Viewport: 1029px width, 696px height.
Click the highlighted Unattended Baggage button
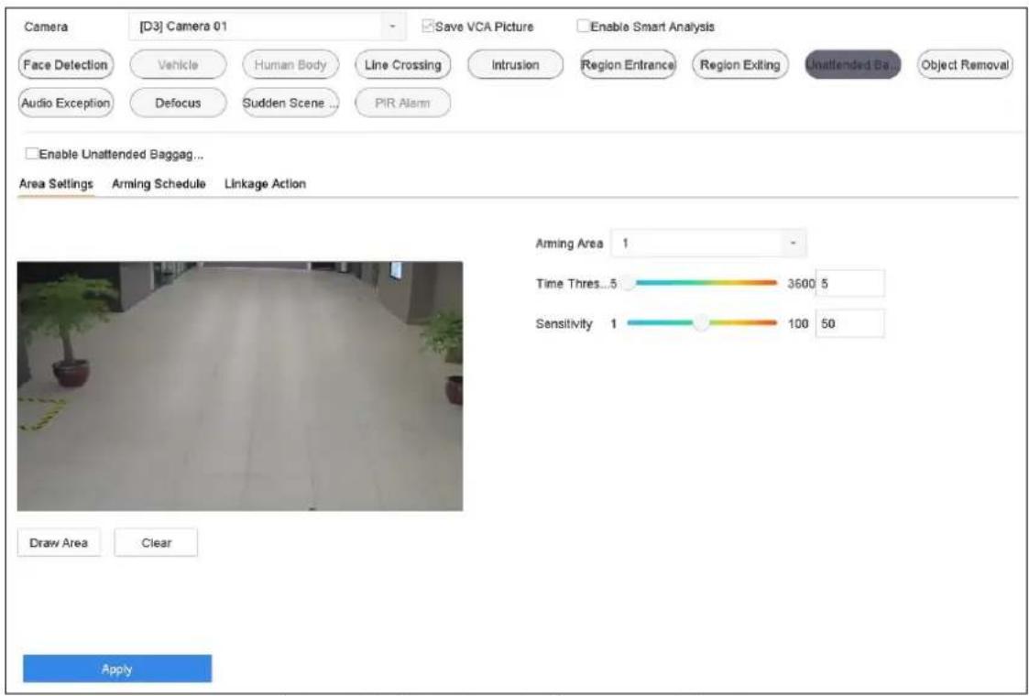[852, 65]
